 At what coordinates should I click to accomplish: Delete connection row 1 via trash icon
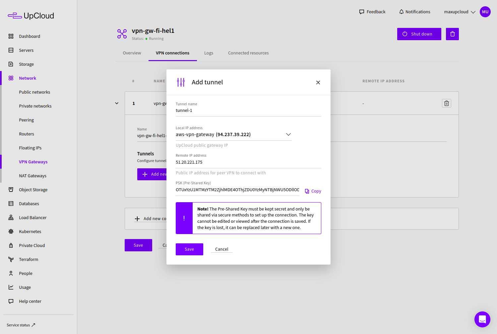pos(447,103)
